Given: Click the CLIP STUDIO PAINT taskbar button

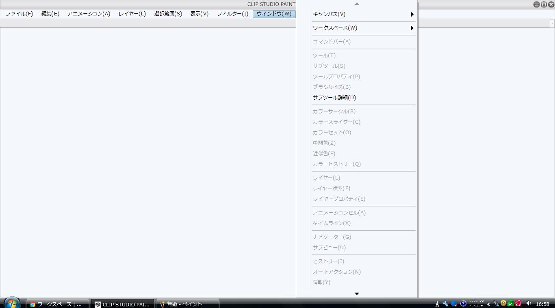Looking at the screenshot, I should [123, 304].
